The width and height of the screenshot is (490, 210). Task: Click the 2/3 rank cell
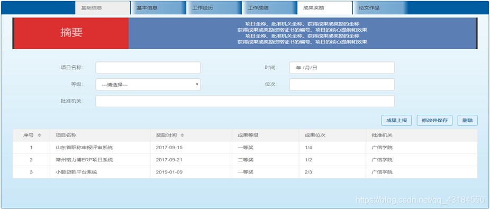(332, 172)
